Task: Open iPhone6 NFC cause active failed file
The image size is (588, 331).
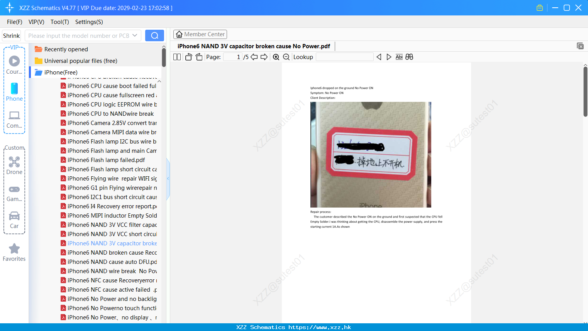Action: pos(112,290)
